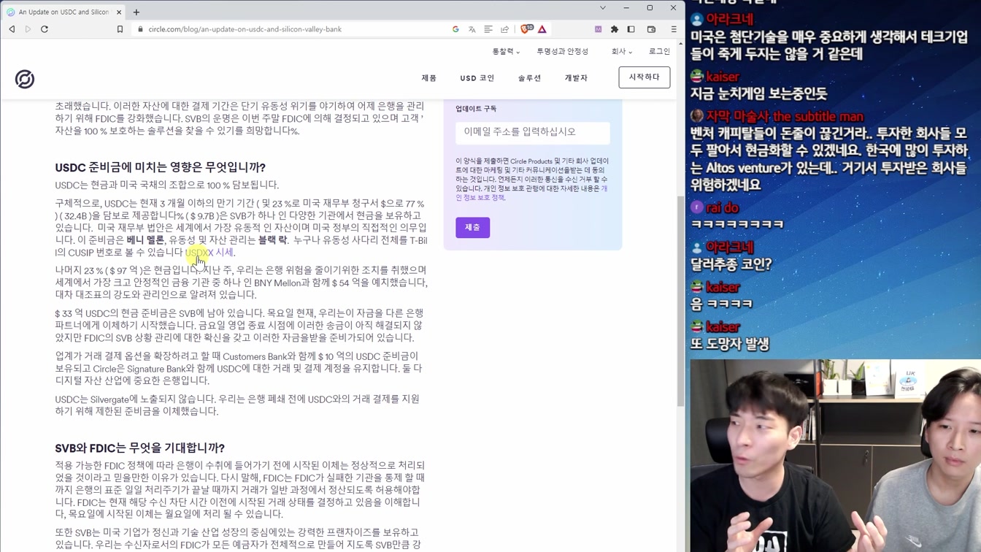
Task: Open the 개발자 navigation item
Action: (576, 78)
